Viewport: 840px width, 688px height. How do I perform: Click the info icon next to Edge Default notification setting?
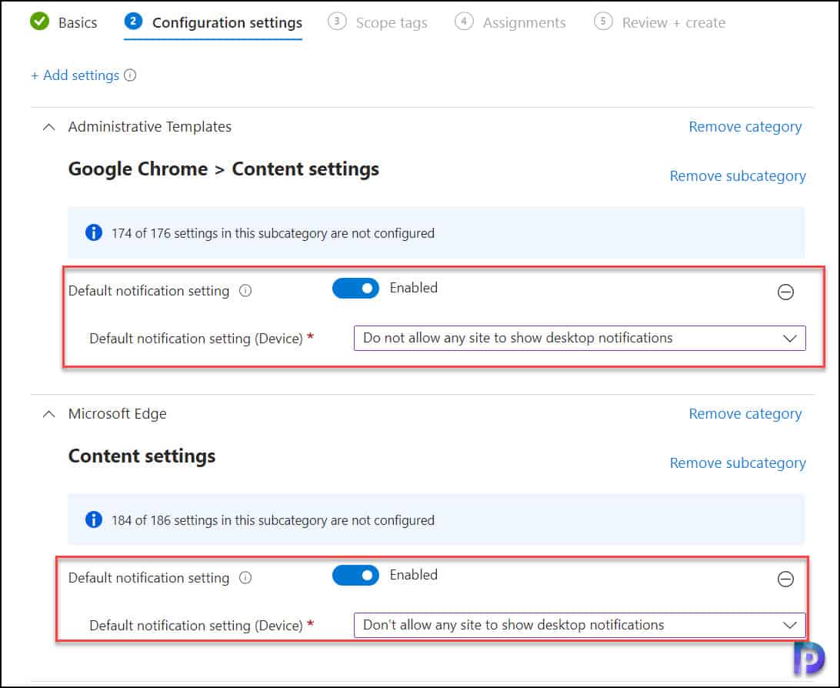[x=245, y=578]
